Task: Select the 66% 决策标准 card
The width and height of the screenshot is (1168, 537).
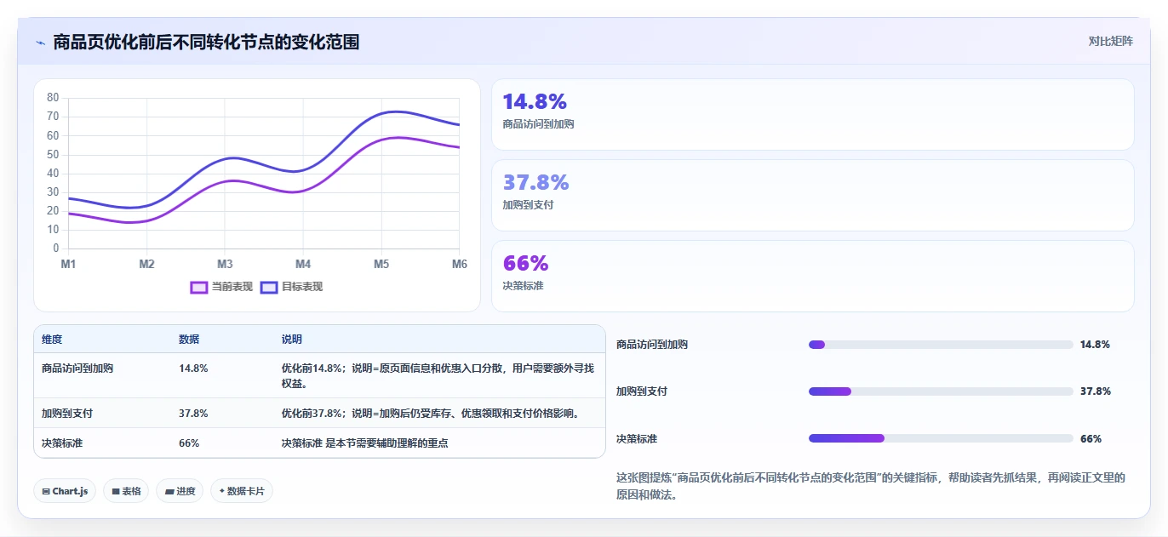Action: click(813, 276)
